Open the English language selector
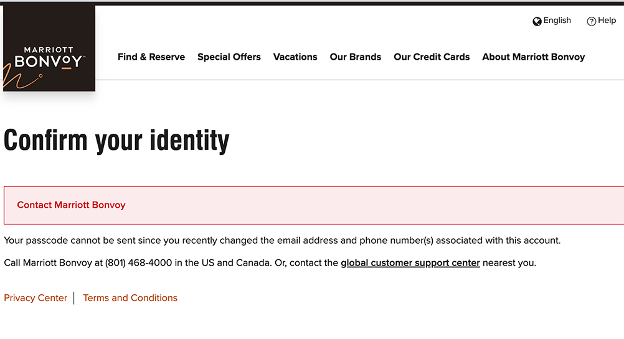 (557, 21)
